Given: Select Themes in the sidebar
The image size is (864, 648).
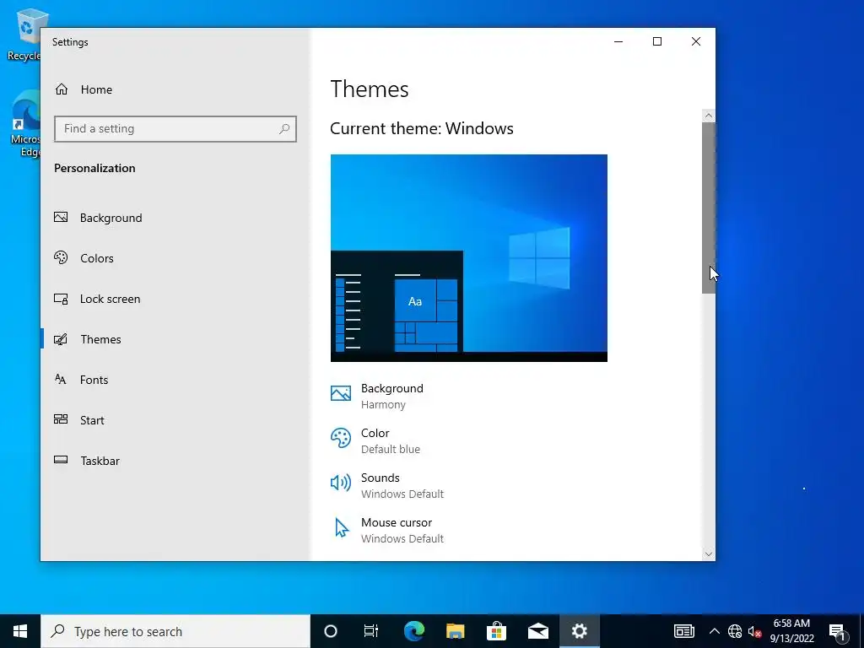Looking at the screenshot, I should click(x=88, y=339).
